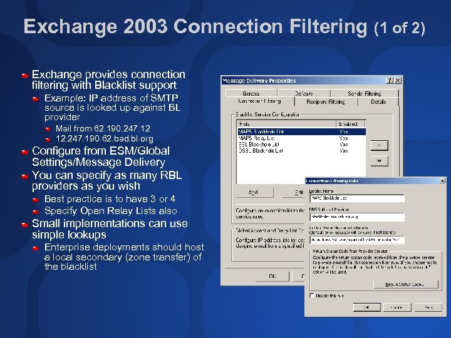This screenshot has width=451, height=338.
Task: Open the Sender Filtering tab
Action: pos(365,93)
